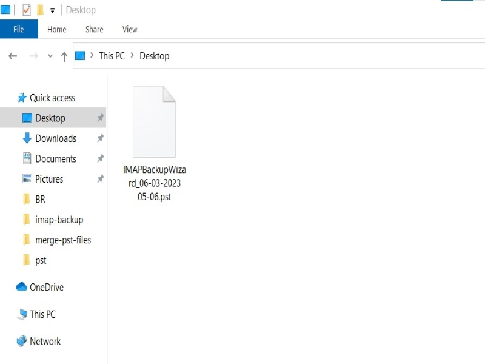Click the Up one level arrow
485x364 pixels.
coord(64,56)
